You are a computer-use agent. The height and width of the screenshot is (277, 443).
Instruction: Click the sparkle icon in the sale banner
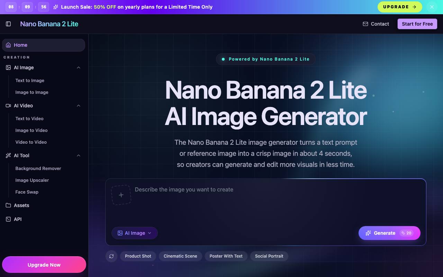[56, 7]
